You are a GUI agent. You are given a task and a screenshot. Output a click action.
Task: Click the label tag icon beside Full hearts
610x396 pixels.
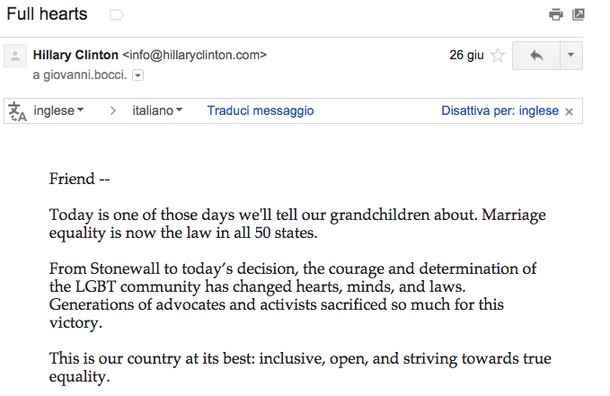[x=116, y=15]
